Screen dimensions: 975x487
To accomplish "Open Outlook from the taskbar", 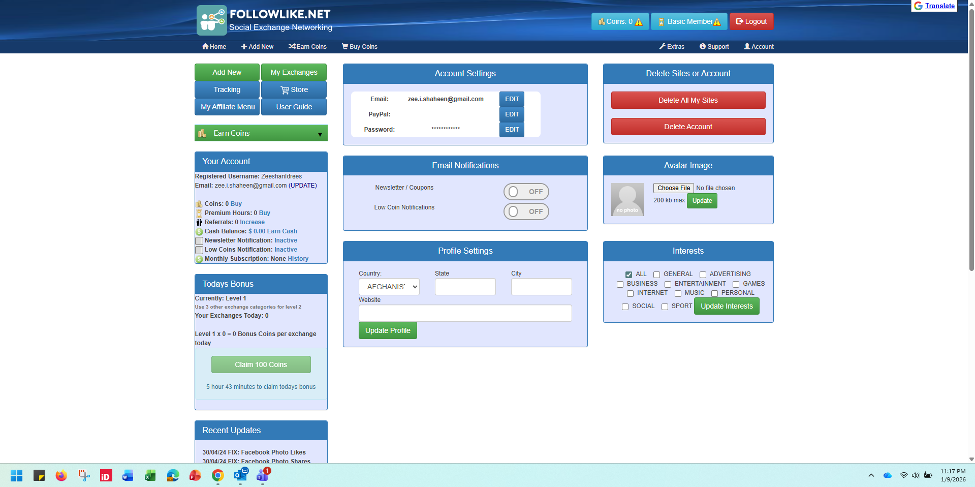I will pos(240,475).
